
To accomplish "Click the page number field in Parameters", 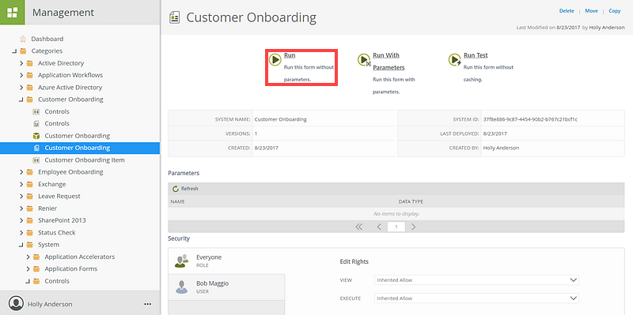I will pyautogui.click(x=396, y=227).
